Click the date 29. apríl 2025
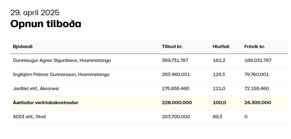Image resolution: width=291 pixels, height=139 pixels. tap(35, 13)
